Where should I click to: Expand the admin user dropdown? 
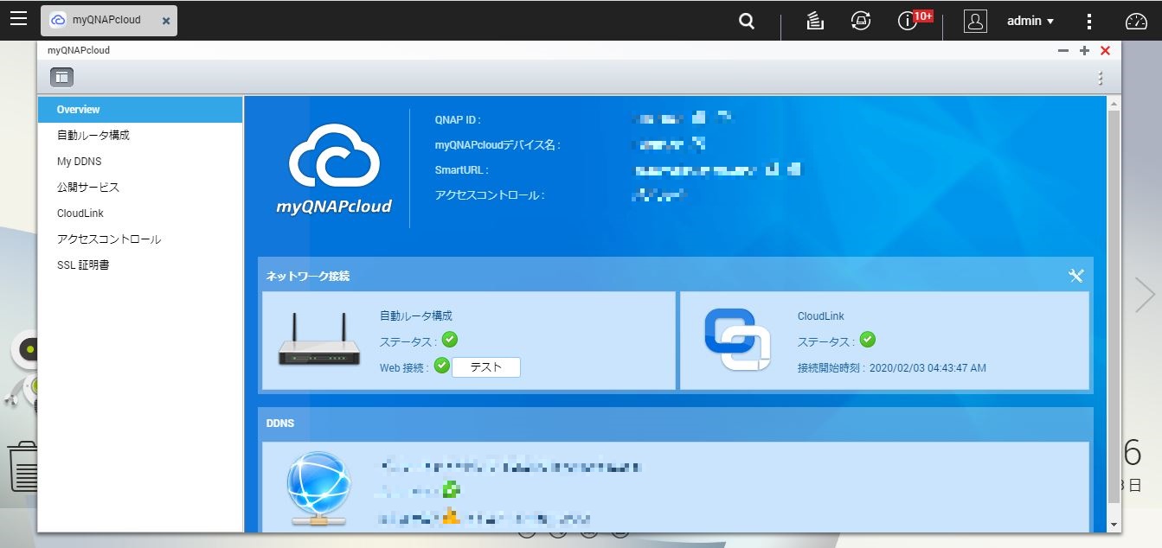click(x=1030, y=21)
